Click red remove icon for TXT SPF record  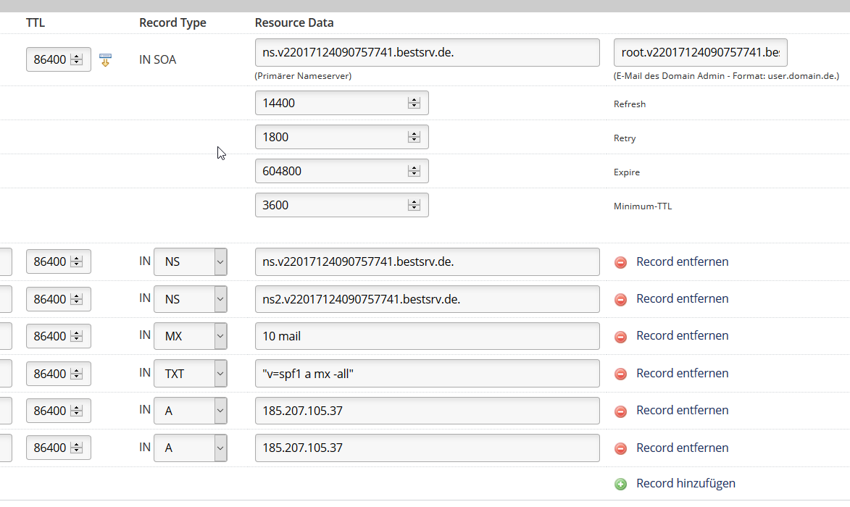[x=620, y=374]
